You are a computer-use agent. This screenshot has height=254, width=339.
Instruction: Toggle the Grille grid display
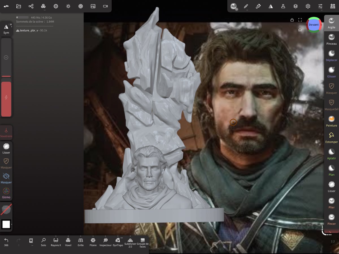click(x=81, y=242)
